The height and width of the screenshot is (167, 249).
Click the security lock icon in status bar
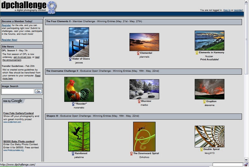[246, 165]
